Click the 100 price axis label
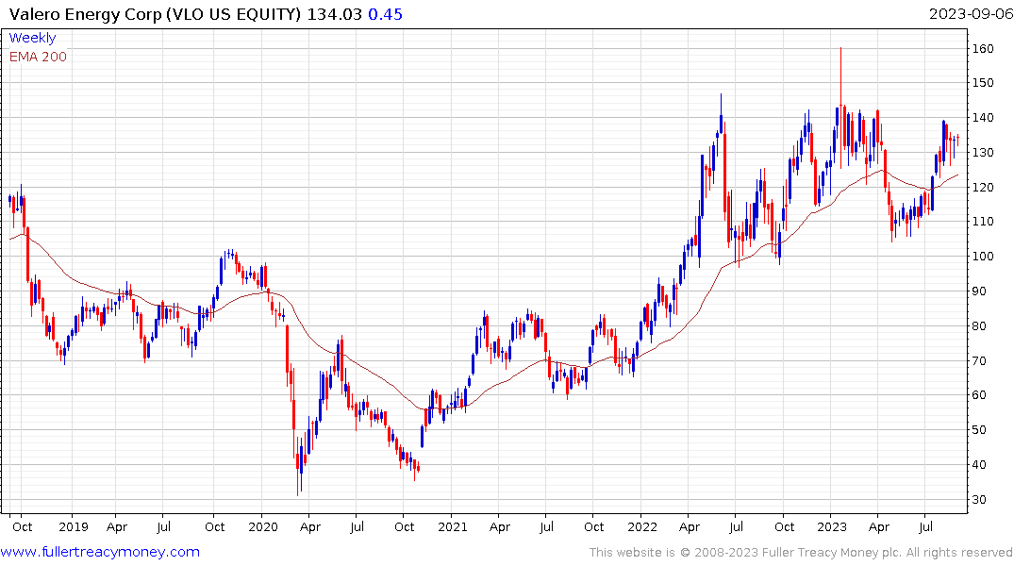The width and height of the screenshot is (1014, 566). [x=982, y=257]
